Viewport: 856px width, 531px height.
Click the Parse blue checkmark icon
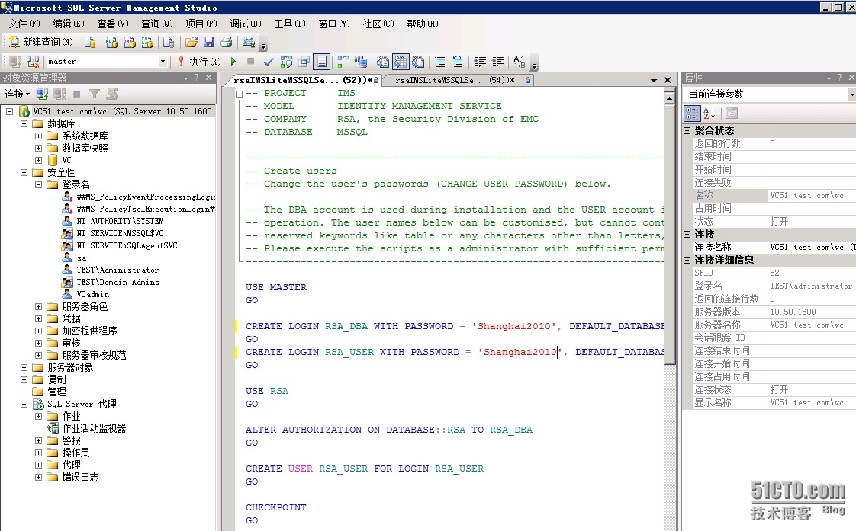click(x=268, y=62)
